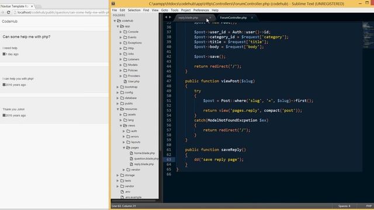374x210 pixels.
Task: Expand the Models folder
Action: tap(121, 65)
